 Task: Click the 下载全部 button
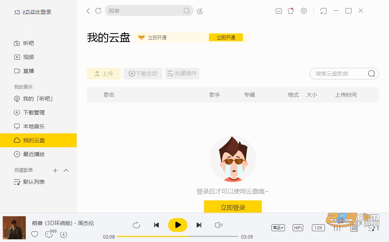point(143,74)
